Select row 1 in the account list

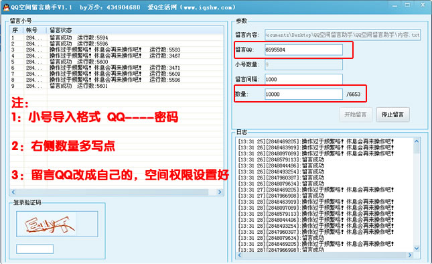pos(117,38)
